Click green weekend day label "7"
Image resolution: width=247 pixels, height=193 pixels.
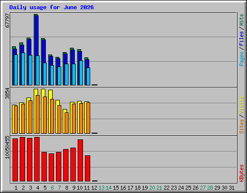pos(59,188)
